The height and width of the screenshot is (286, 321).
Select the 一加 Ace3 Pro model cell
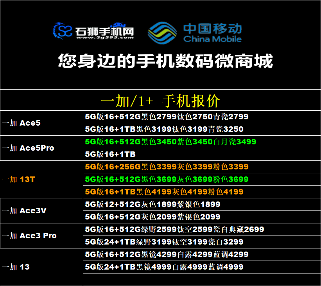pos(41,236)
